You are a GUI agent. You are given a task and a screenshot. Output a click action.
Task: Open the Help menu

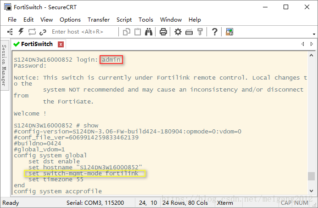click(x=195, y=20)
